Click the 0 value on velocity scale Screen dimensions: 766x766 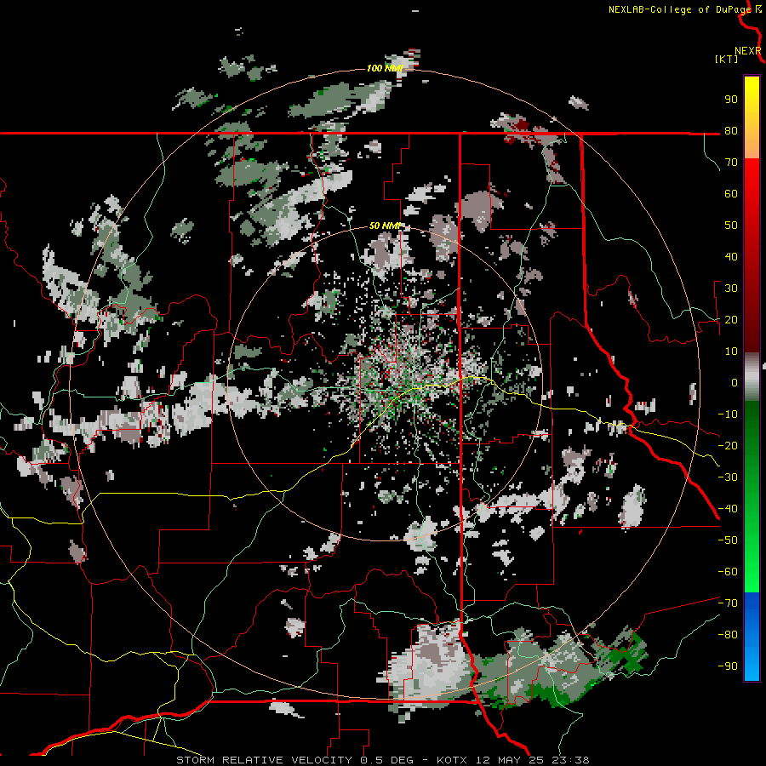pyautogui.click(x=735, y=383)
